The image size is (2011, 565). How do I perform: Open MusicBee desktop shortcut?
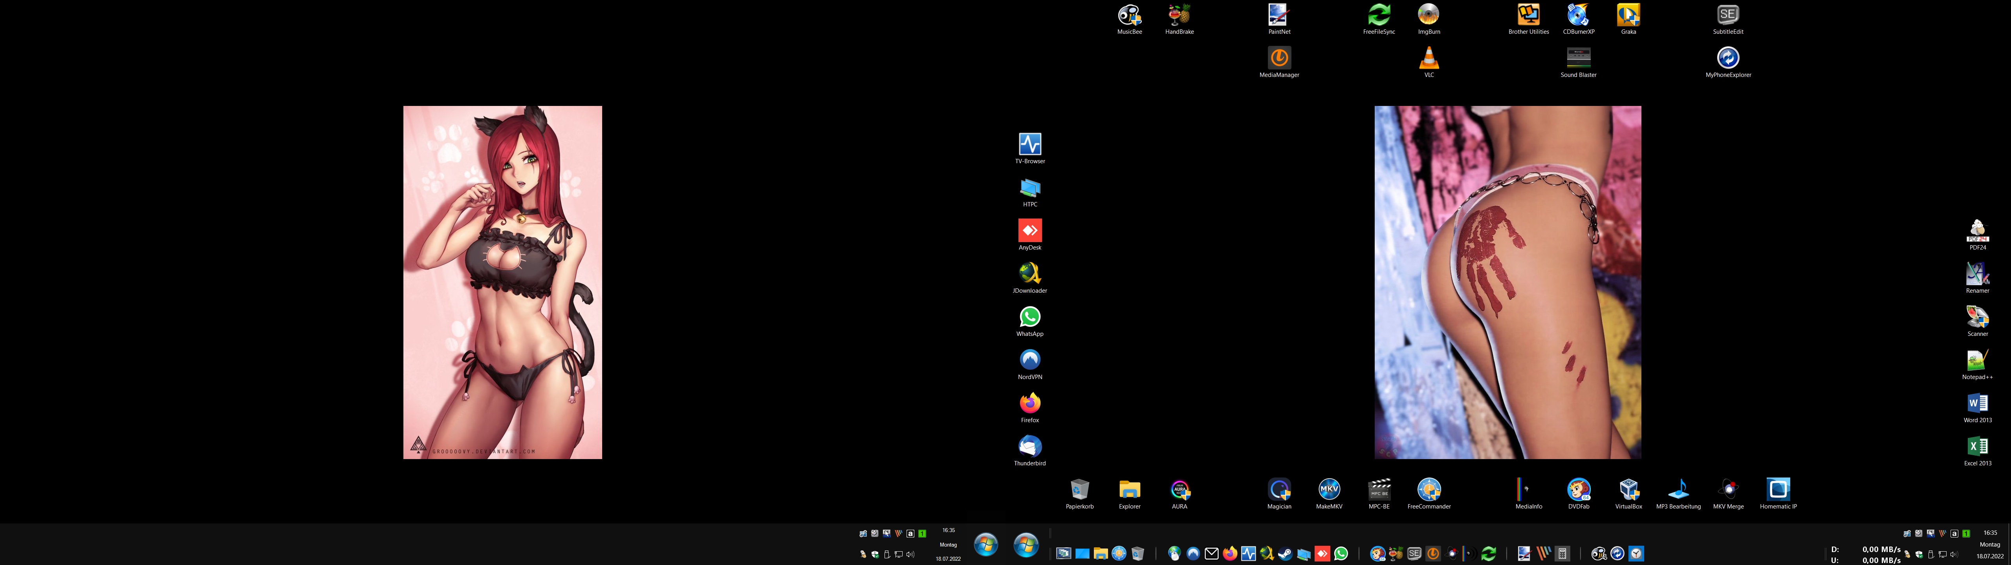click(x=1130, y=20)
